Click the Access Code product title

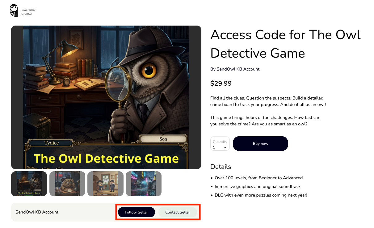pyautogui.click(x=286, y=44)
